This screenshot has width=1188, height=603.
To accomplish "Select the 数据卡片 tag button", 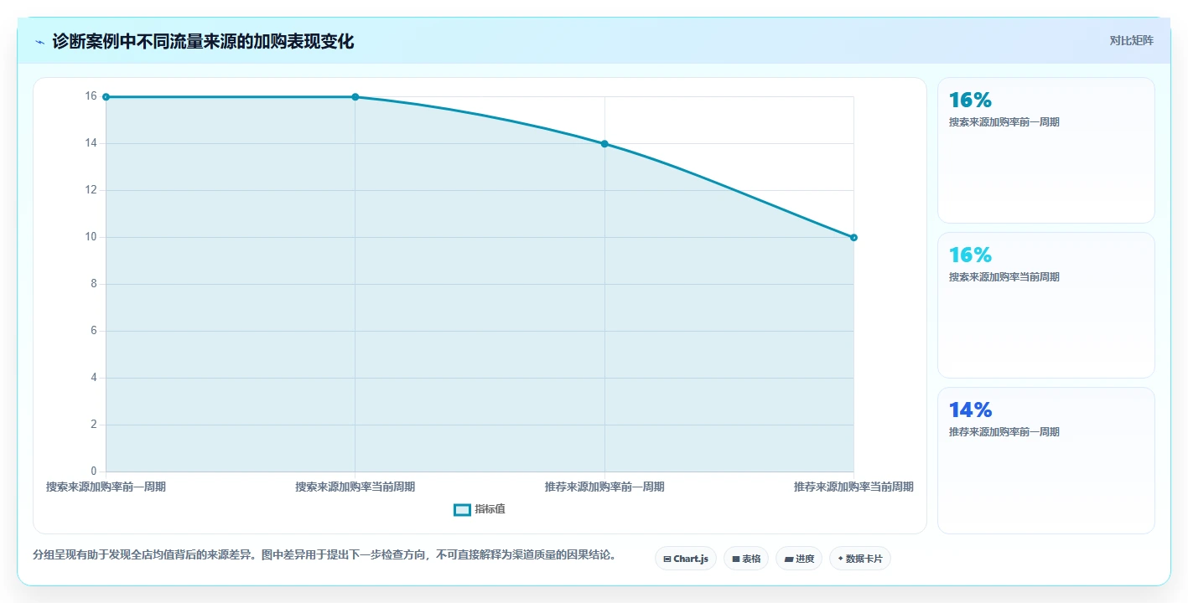I will click(859, 559).
